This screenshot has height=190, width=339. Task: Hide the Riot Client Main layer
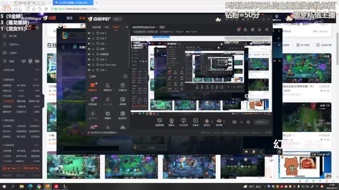[x=89, y=65]
